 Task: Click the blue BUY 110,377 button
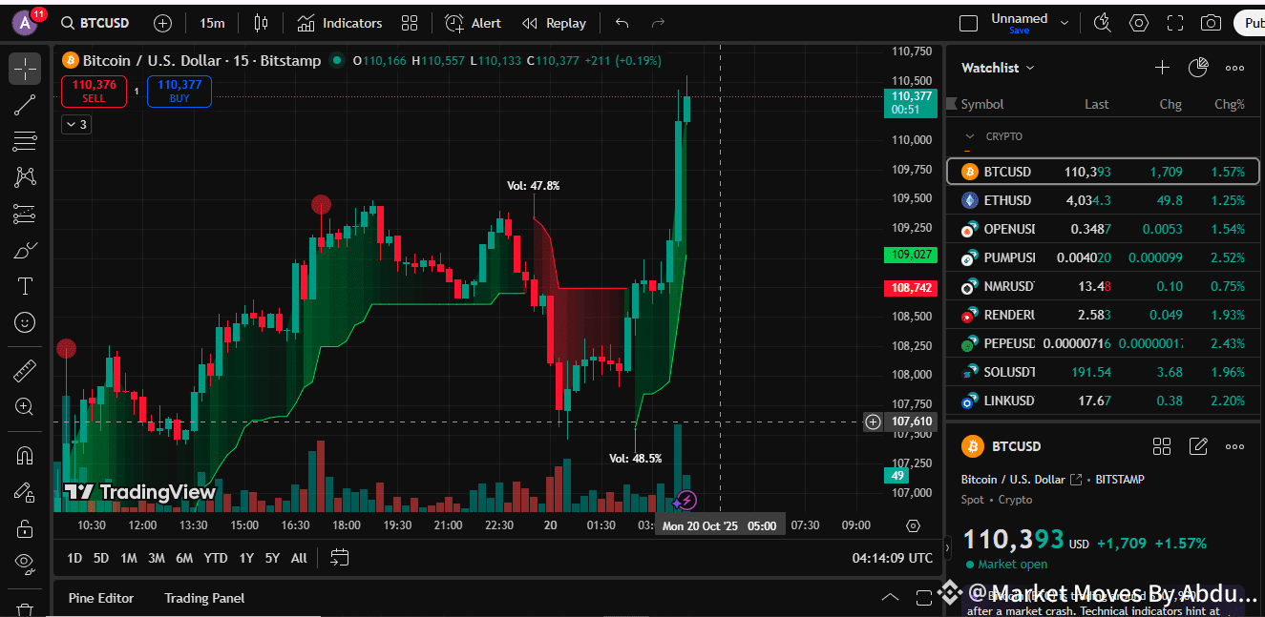click(179, 92)
